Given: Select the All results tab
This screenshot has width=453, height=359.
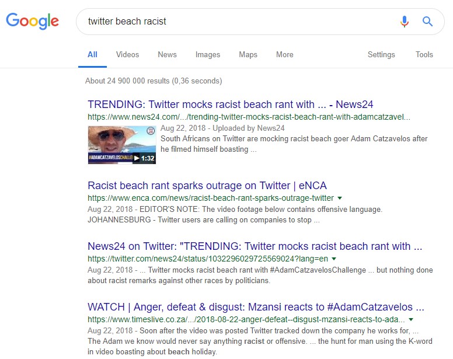Looking at the screenshot, I should (x=92, y=55).
